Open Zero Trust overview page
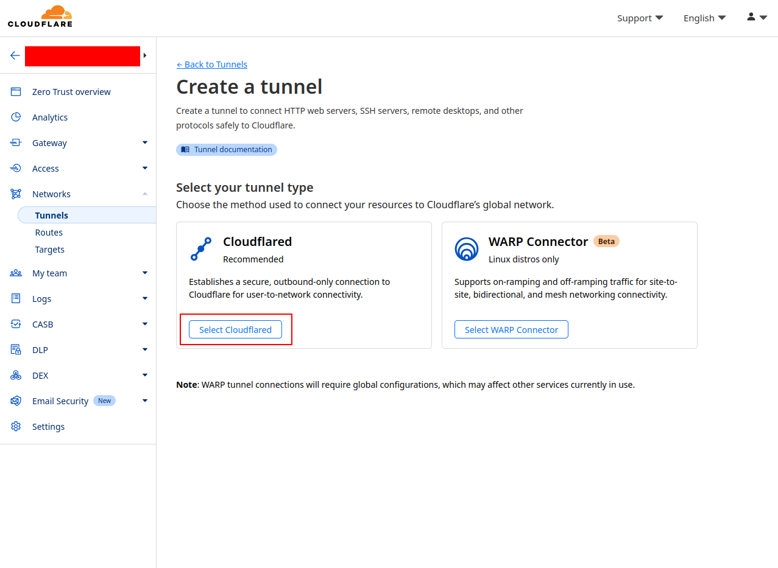 point(71,92)
